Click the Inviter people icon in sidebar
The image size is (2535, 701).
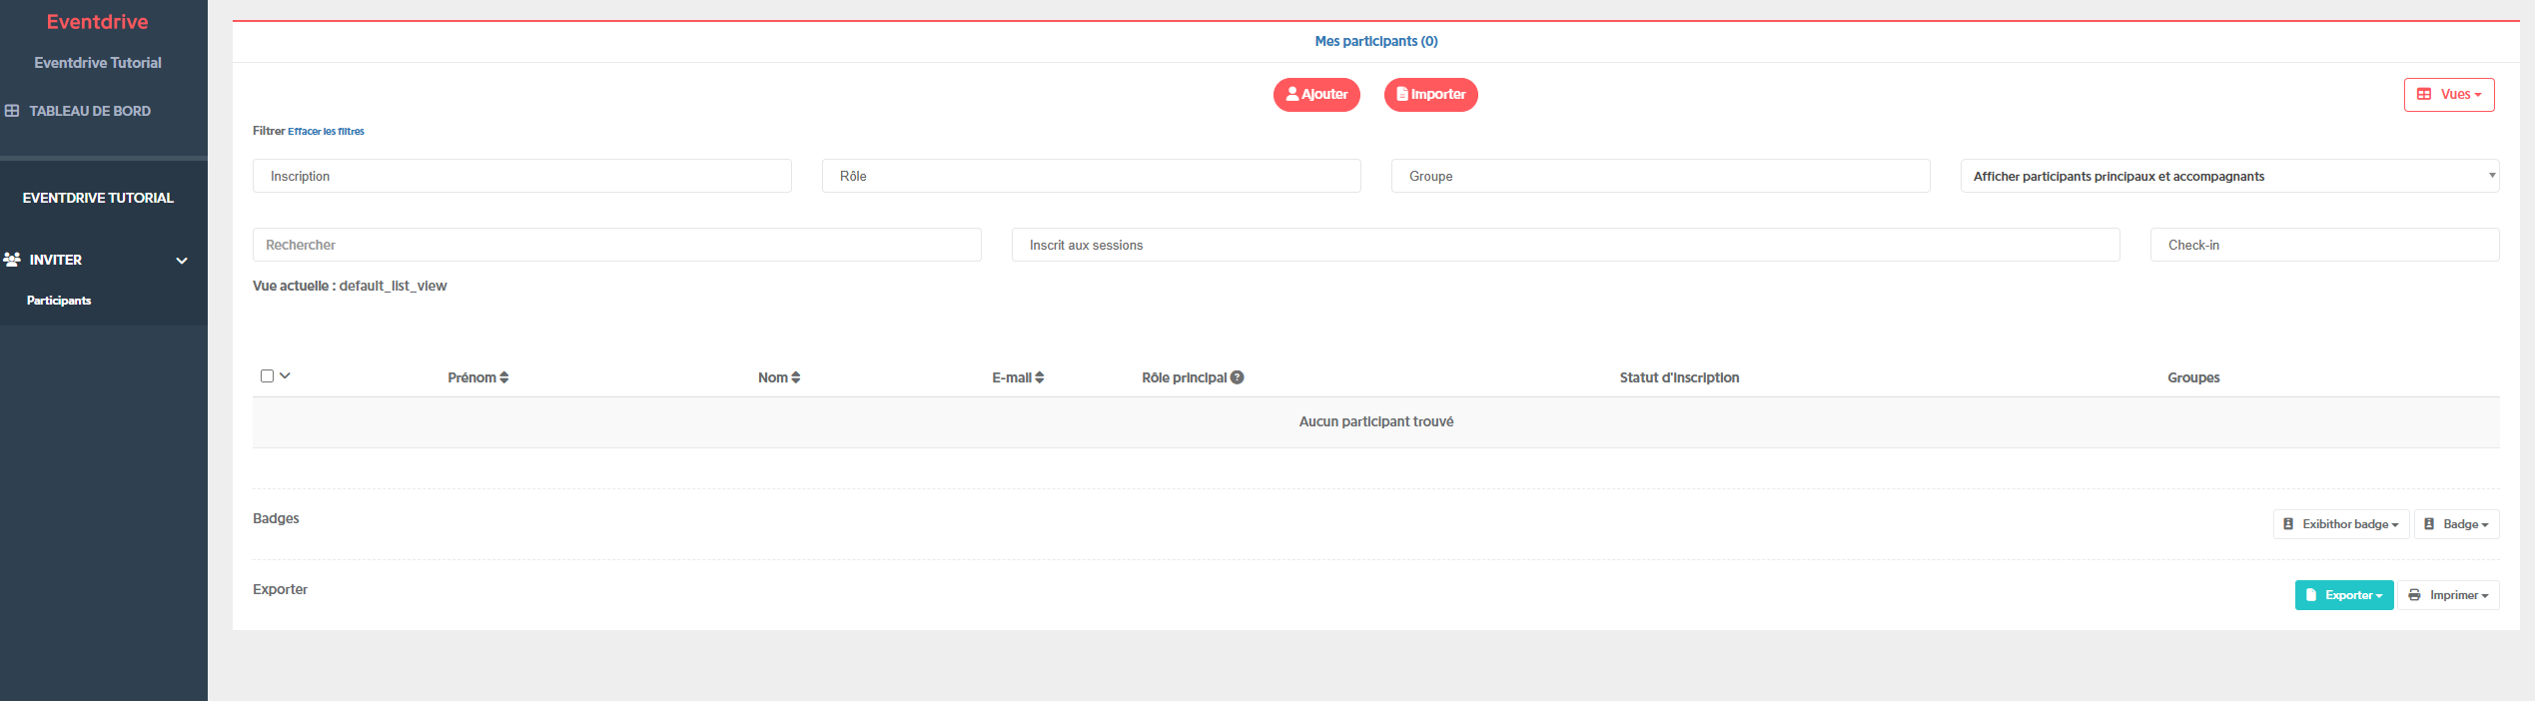[x=12, y=260]
